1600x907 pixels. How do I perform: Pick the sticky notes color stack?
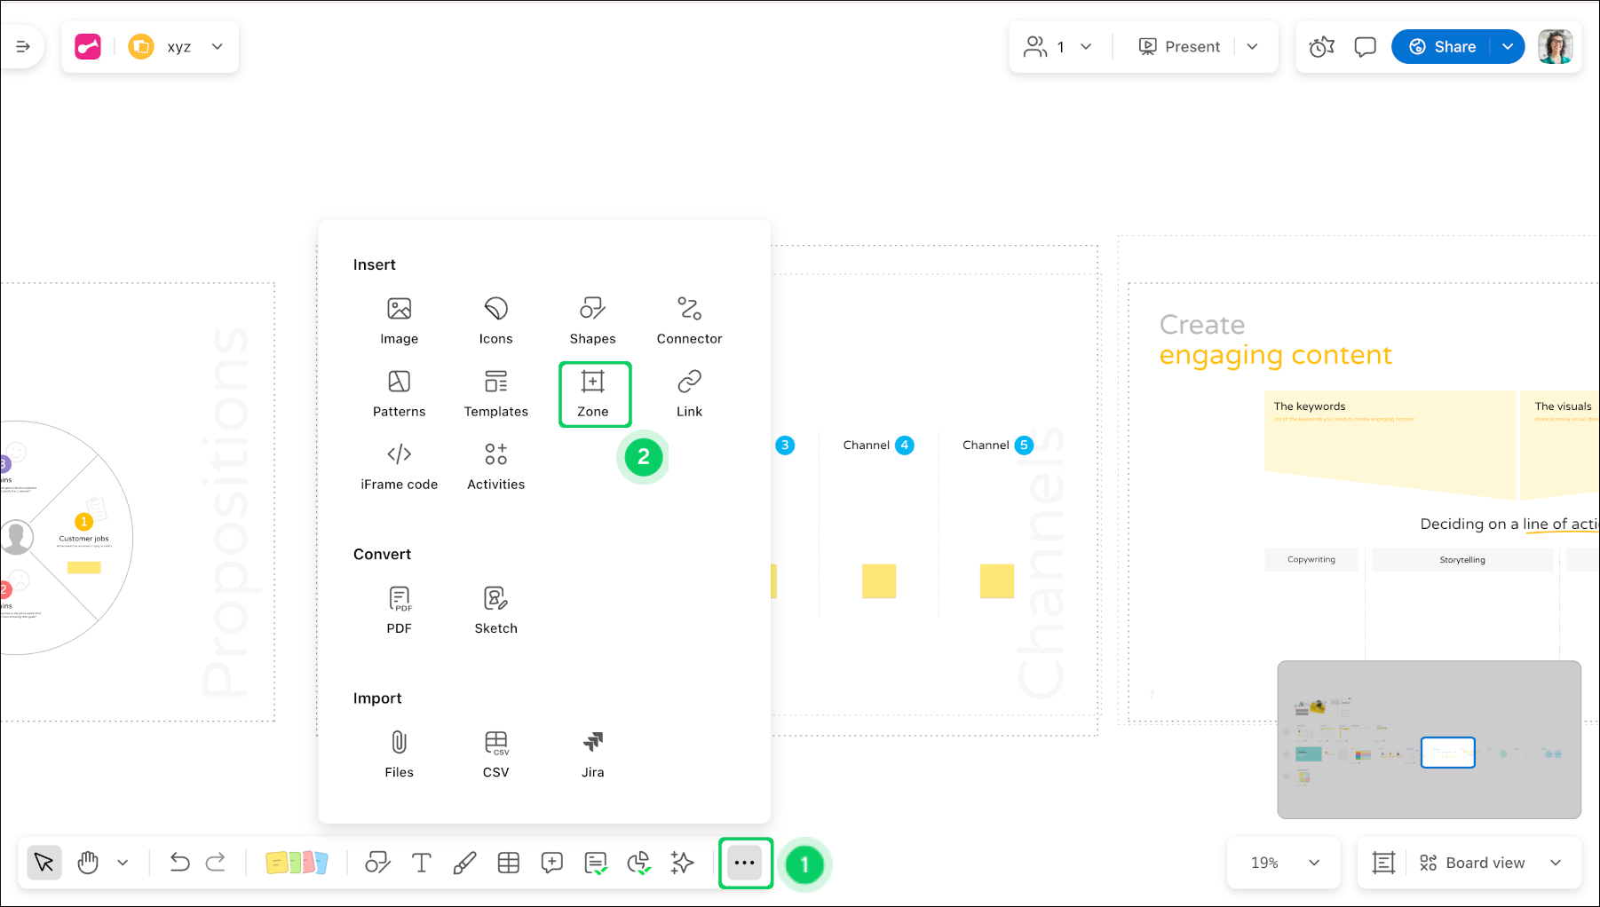tap(297, 863)
